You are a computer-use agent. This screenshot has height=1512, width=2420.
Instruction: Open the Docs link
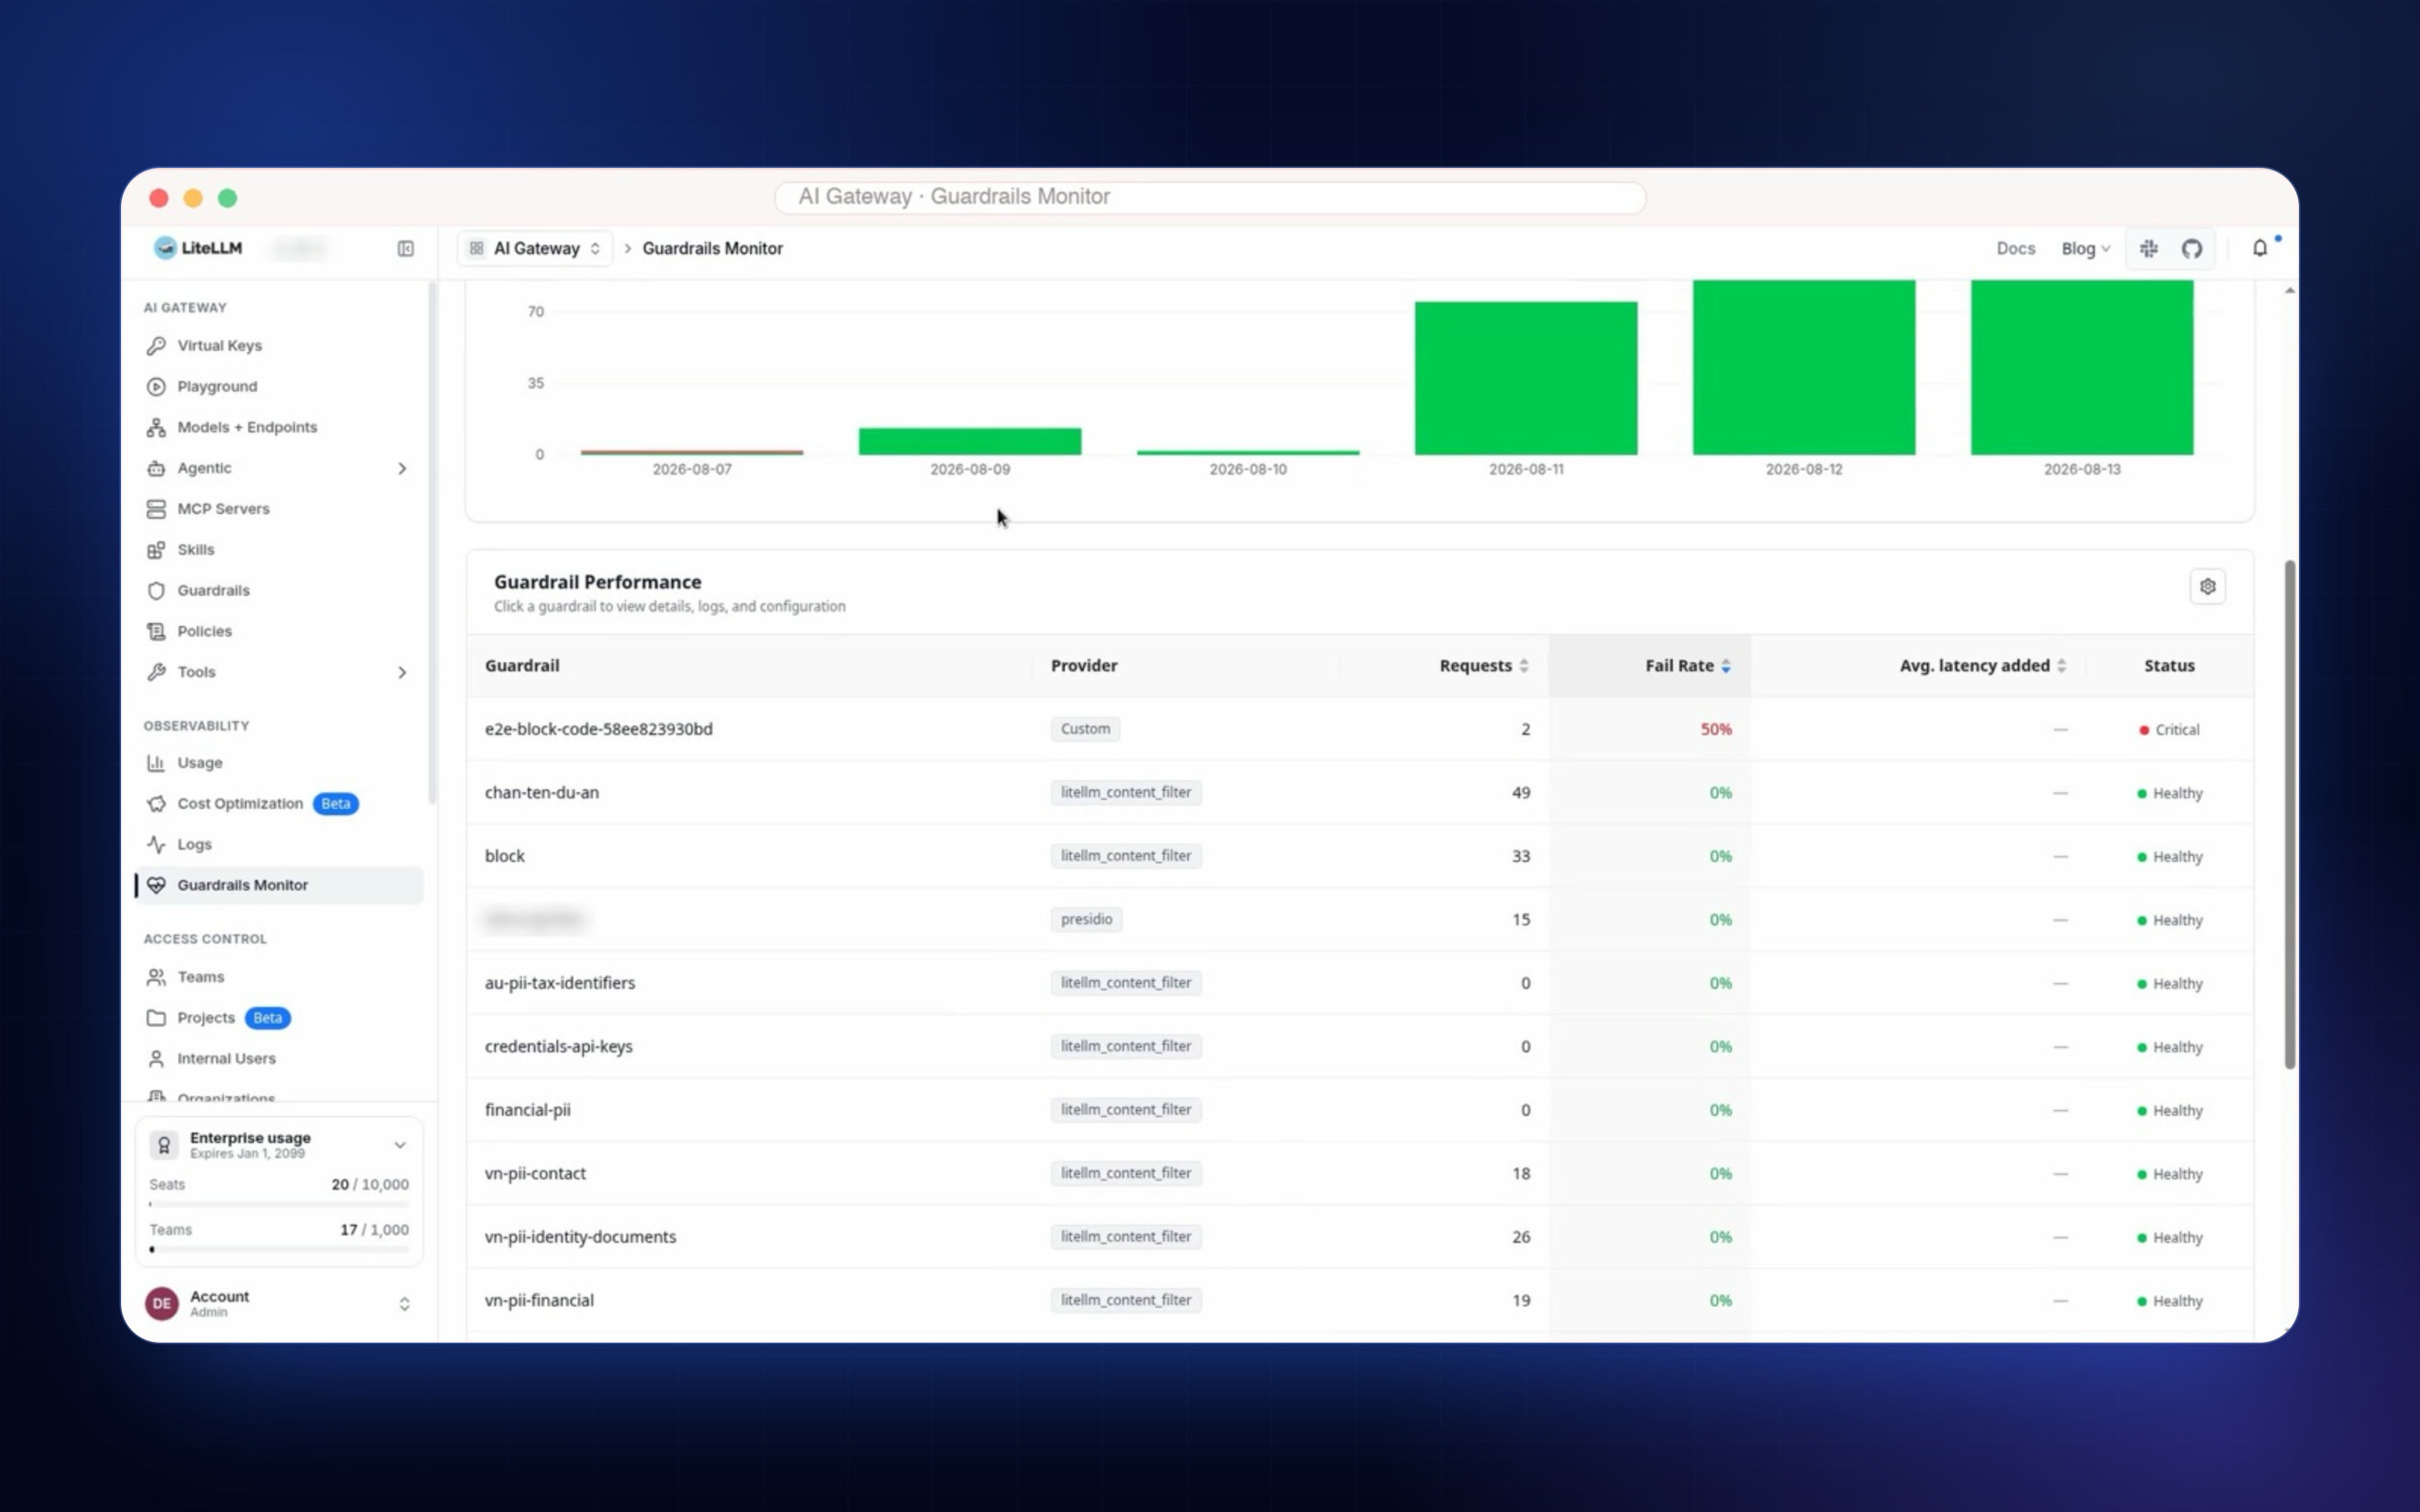2015,249
